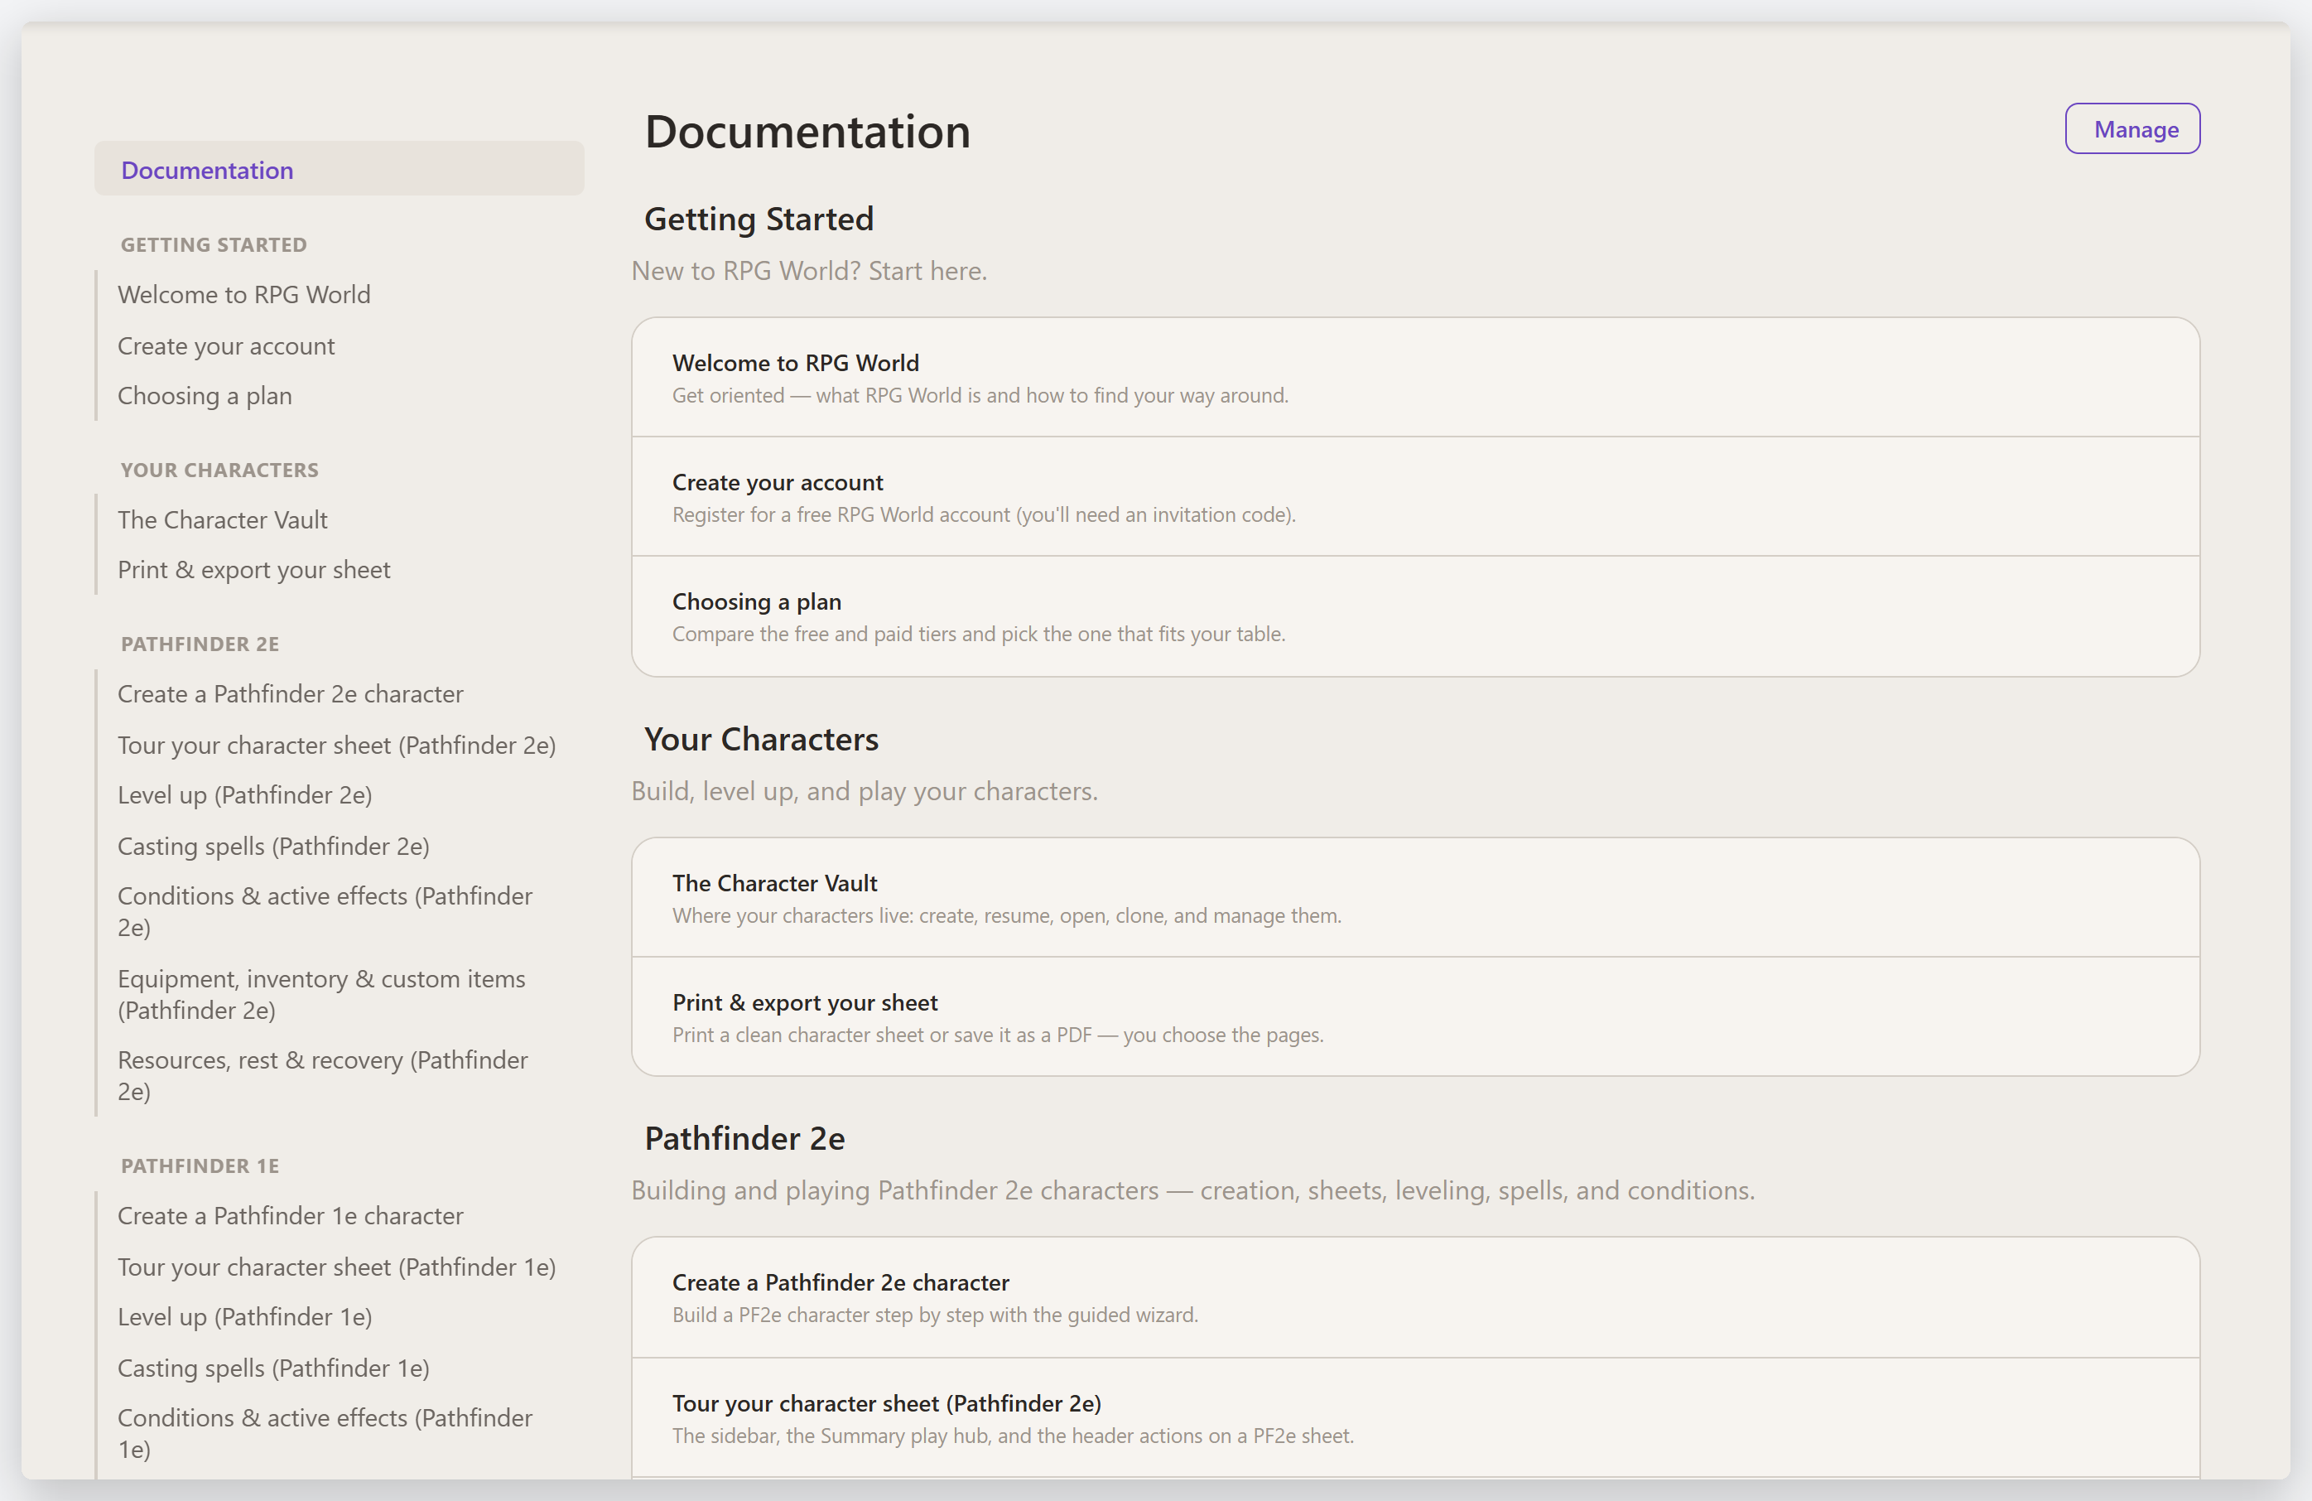Click the YOUR CHARACTERS sidebar group label
Image resolution: width=2312 pixels, height=1501 pixels.
click(x=219, y=471)
